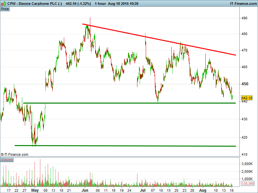Click the 420 price axis label
Screen dimensions: 258x193
pos(244,137)
